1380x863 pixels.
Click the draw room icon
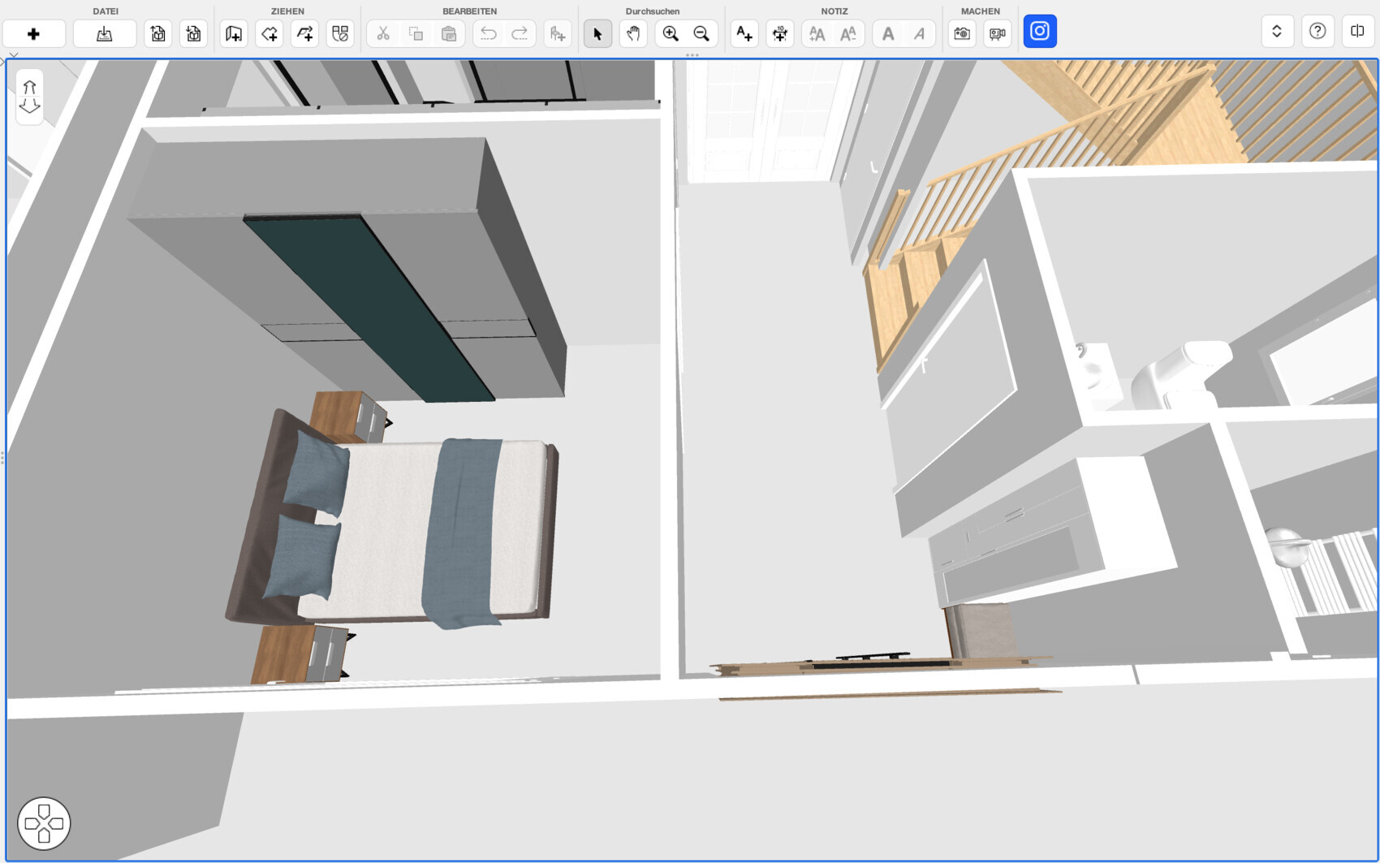click(234, 34)
